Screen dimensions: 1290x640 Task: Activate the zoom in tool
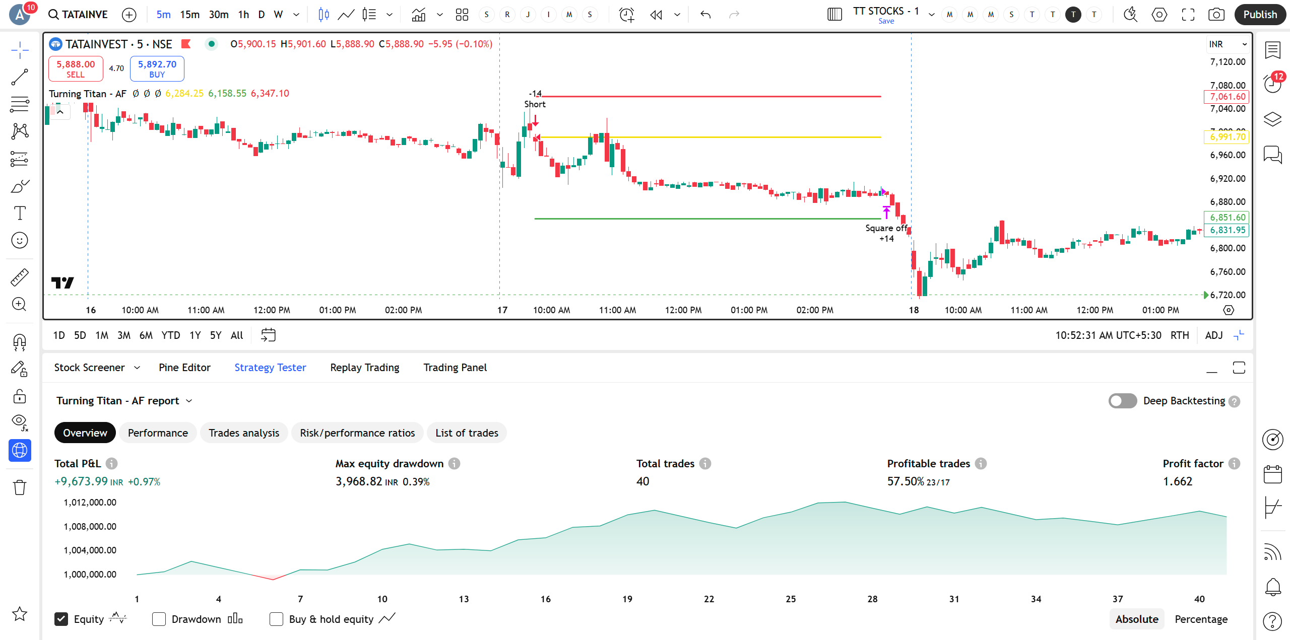pyautogui.click(x=20, y=304)
